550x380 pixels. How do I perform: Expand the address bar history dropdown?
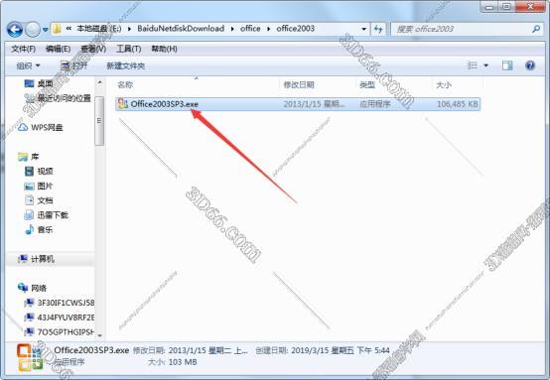pyautogui.click(x=363, y=29)
